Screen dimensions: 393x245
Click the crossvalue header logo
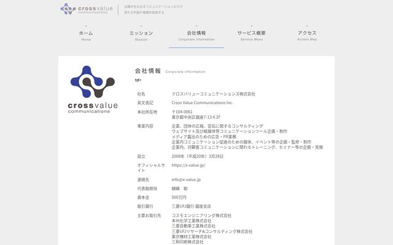[87, 9]
